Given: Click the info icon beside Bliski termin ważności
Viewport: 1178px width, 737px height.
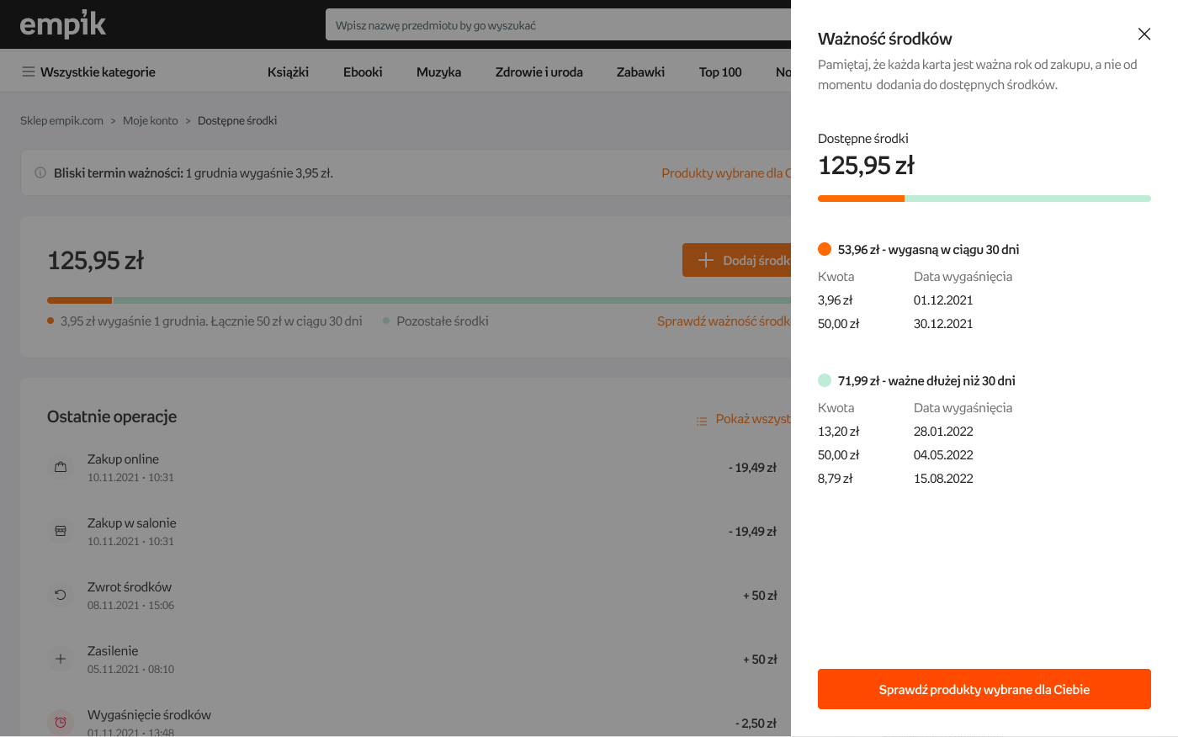Looking at the screenshot, I should tap(40, 173).
